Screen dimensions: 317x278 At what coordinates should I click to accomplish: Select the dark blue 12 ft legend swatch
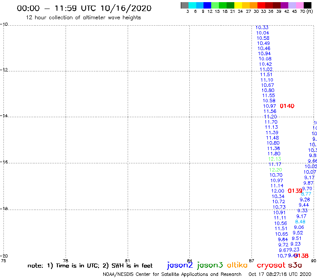(207, 5)
